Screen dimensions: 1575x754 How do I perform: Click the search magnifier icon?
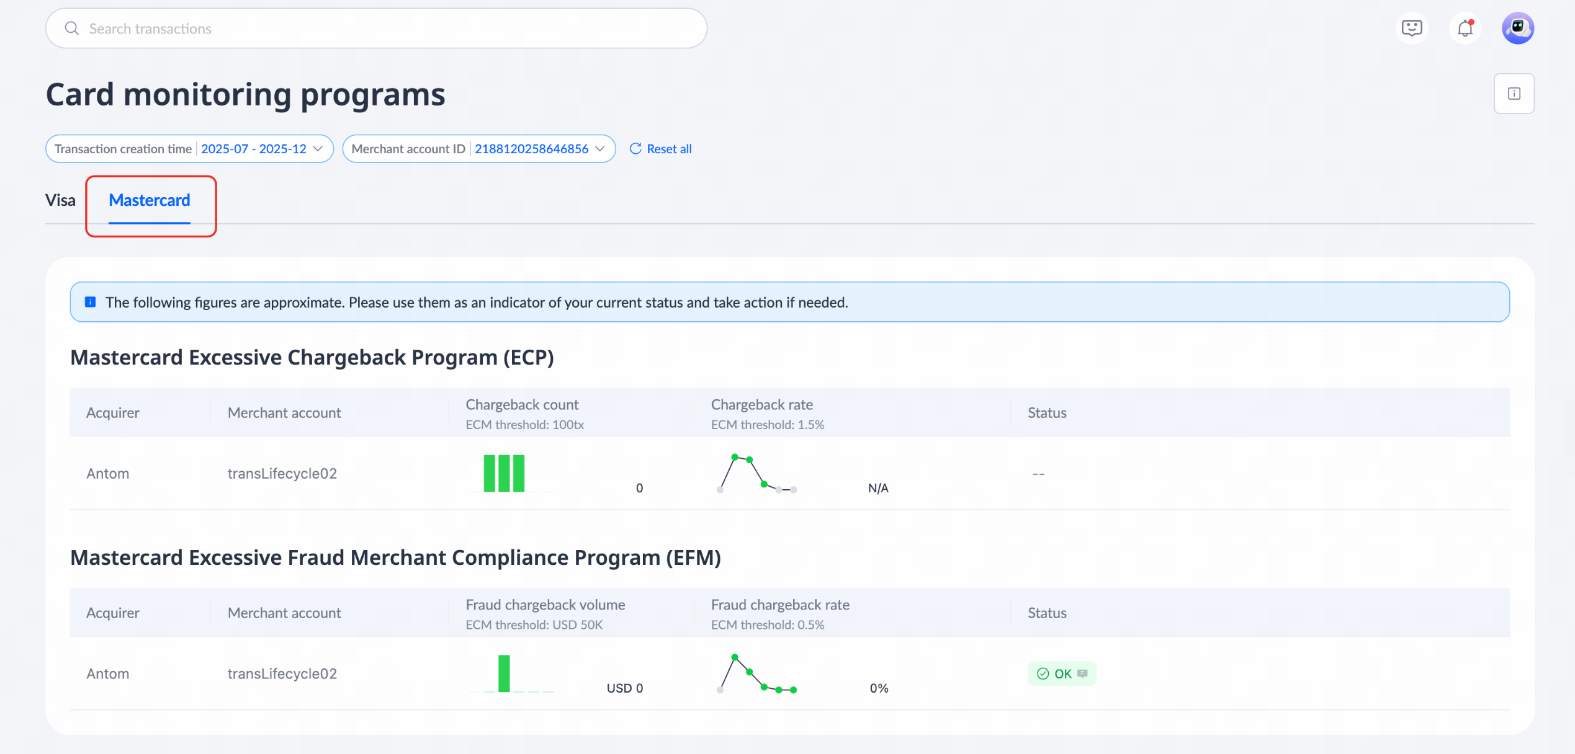[72, 29]
